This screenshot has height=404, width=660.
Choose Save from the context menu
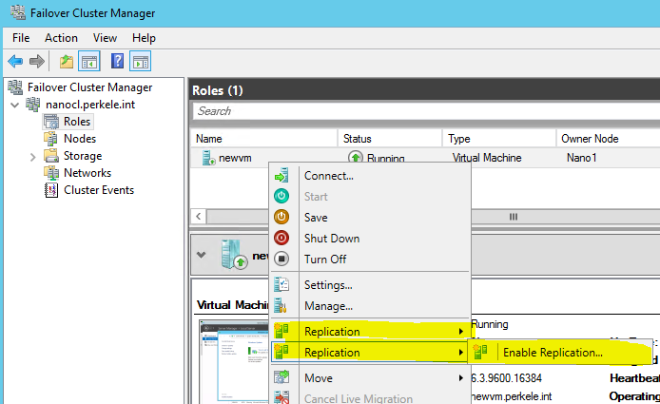pos(370,217)
